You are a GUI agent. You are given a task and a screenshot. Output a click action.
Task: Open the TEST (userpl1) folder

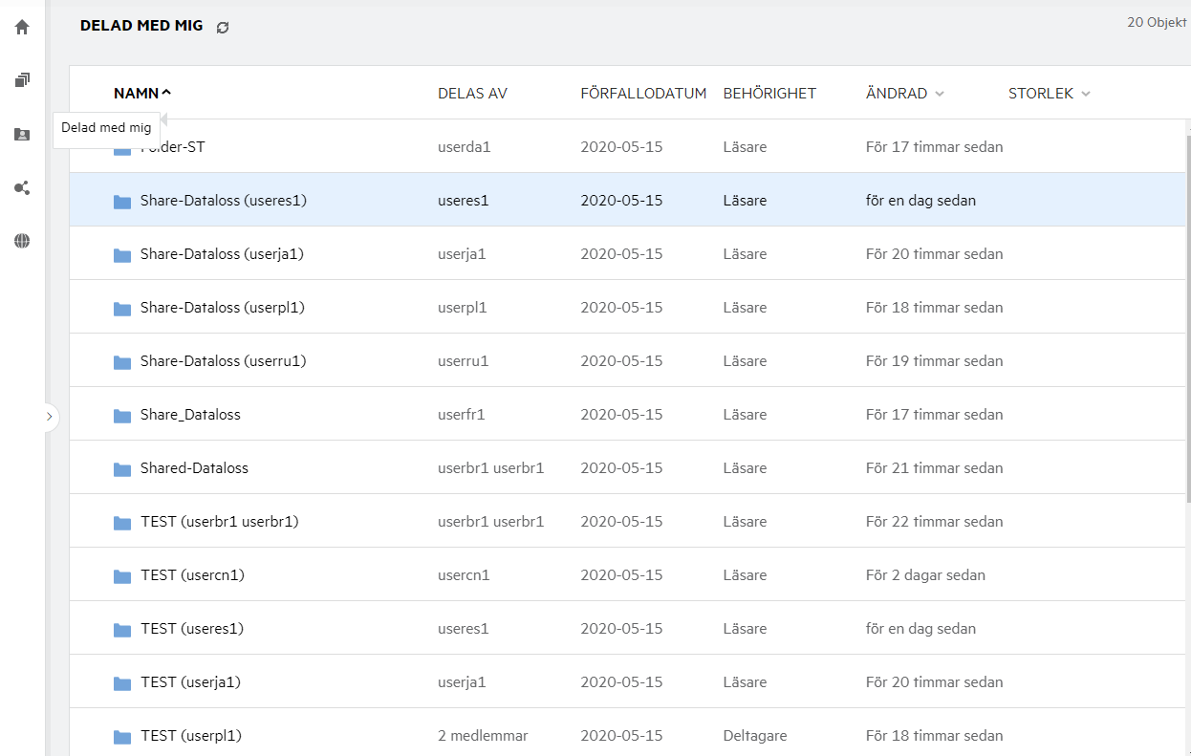[190, 736]
